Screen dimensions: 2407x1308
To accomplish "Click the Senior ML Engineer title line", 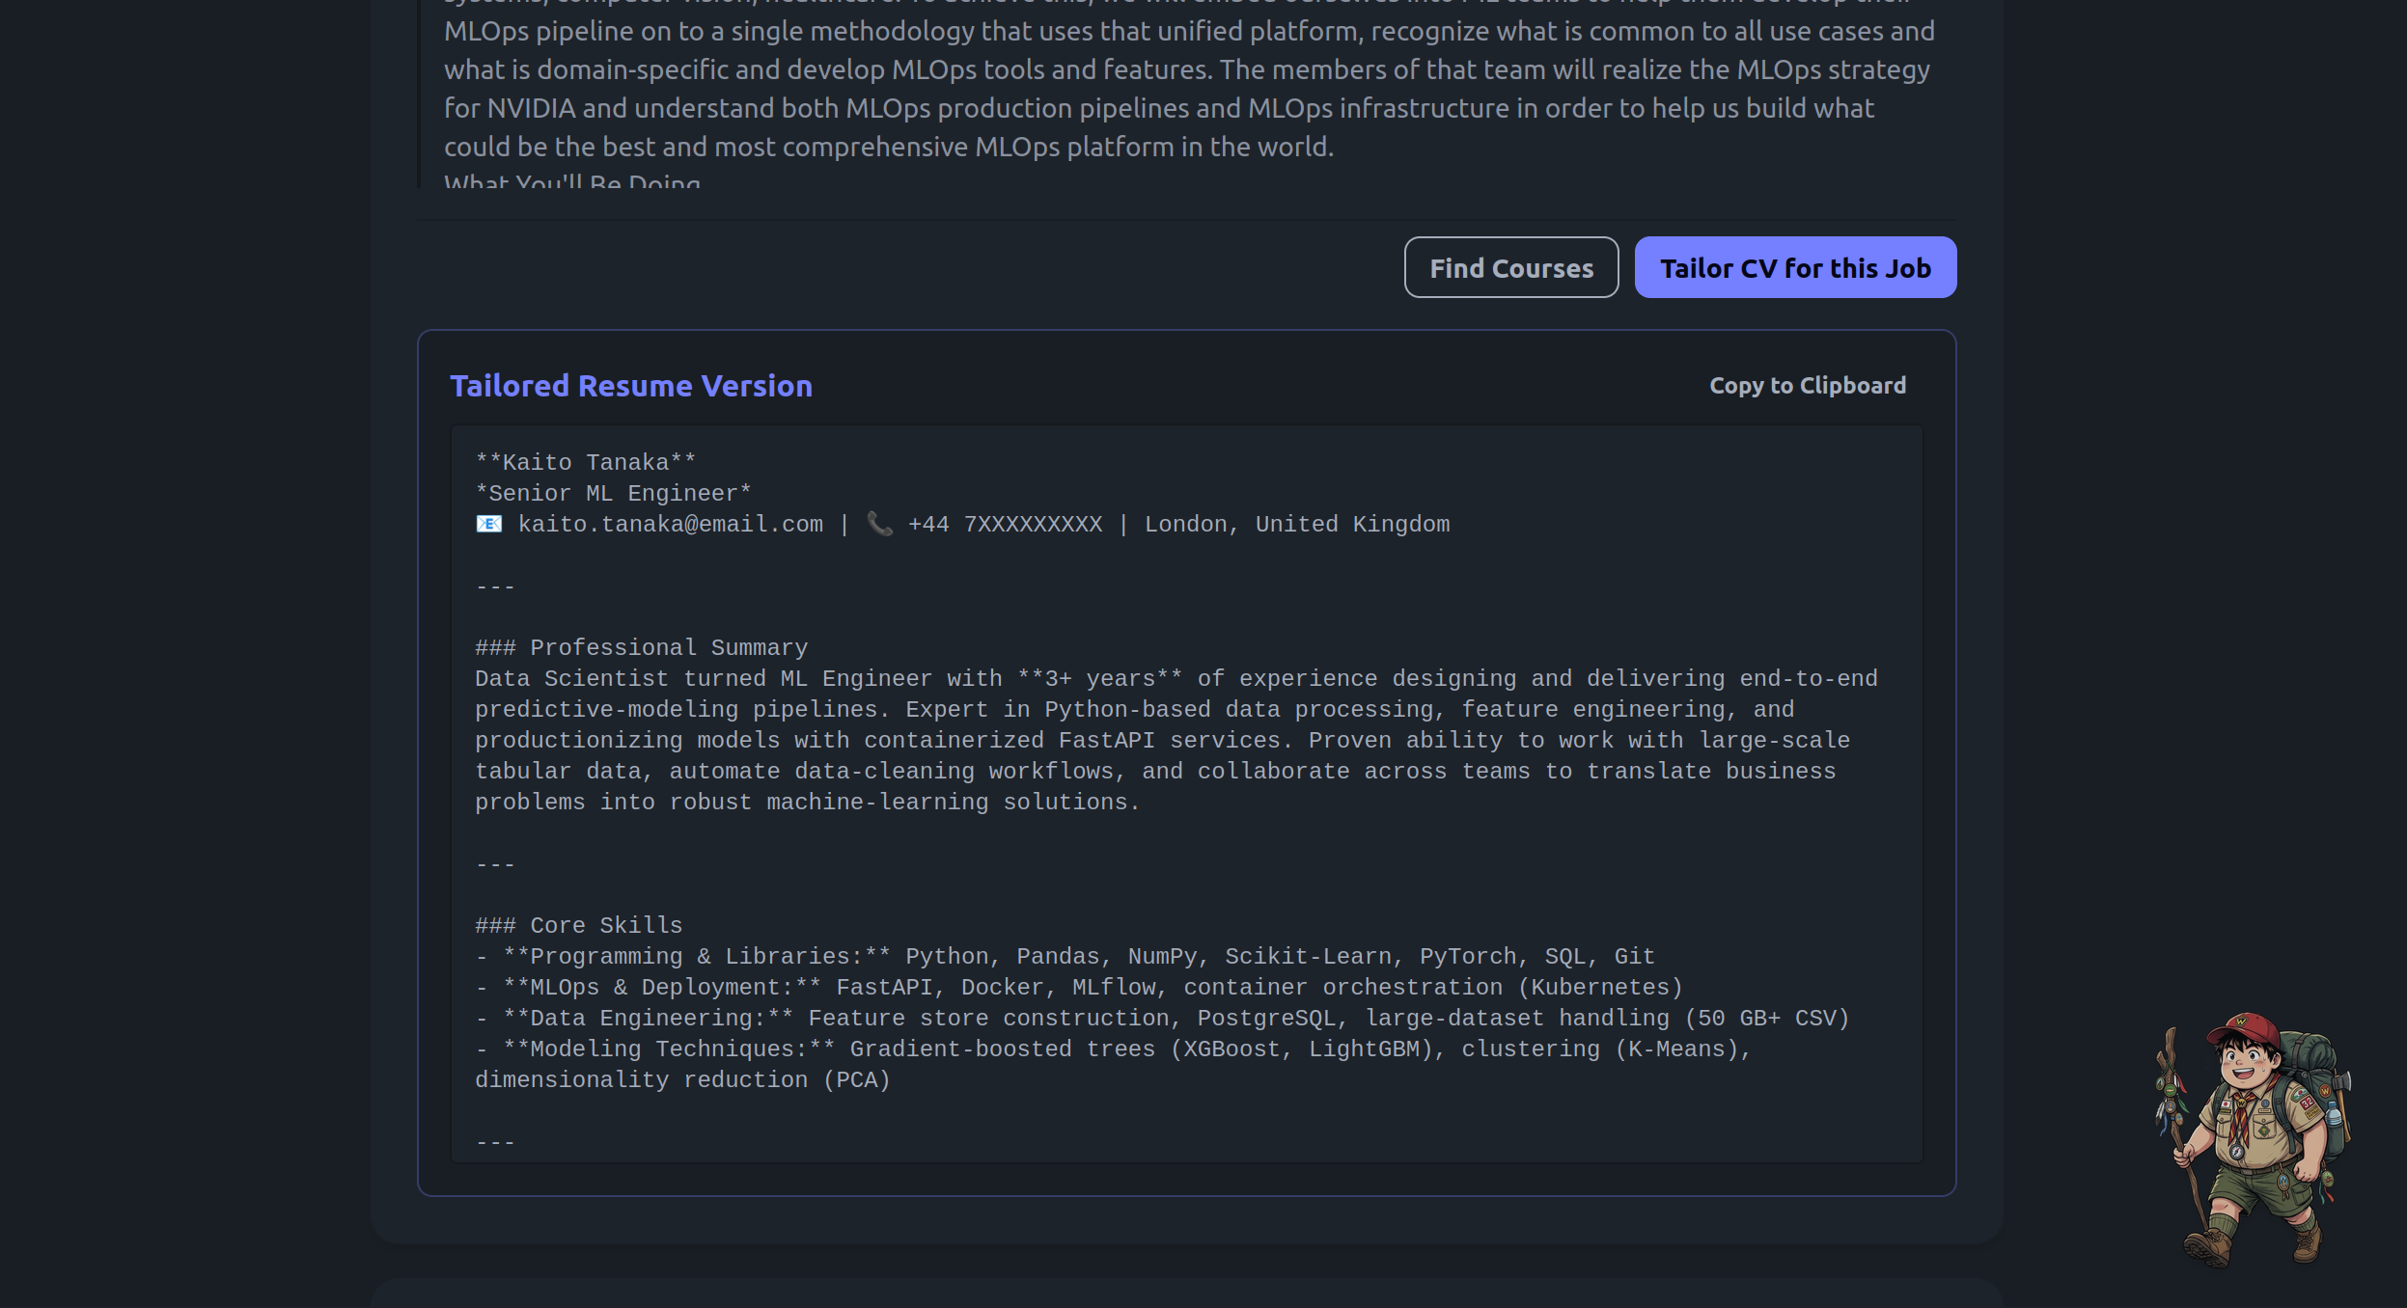I will 613,494.
